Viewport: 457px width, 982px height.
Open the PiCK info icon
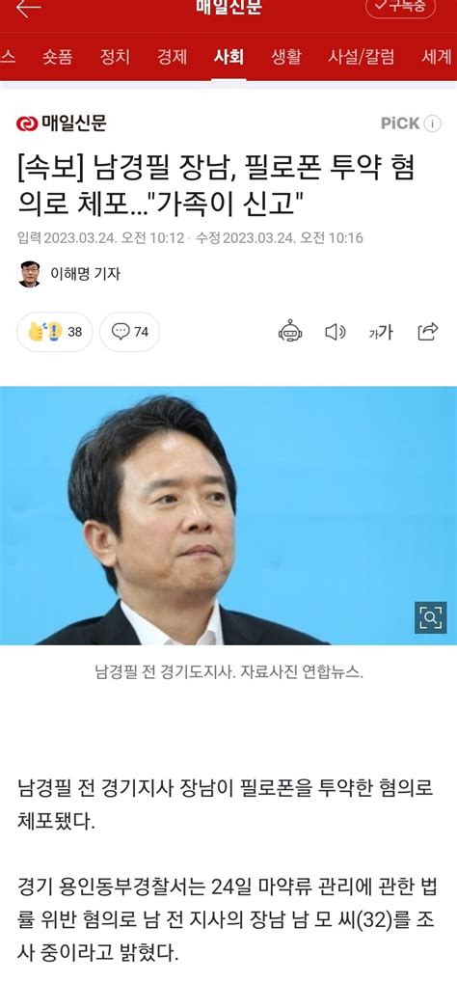click(432, 123)
